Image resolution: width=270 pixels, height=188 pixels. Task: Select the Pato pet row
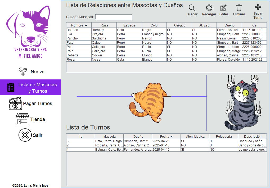point(166,43)
